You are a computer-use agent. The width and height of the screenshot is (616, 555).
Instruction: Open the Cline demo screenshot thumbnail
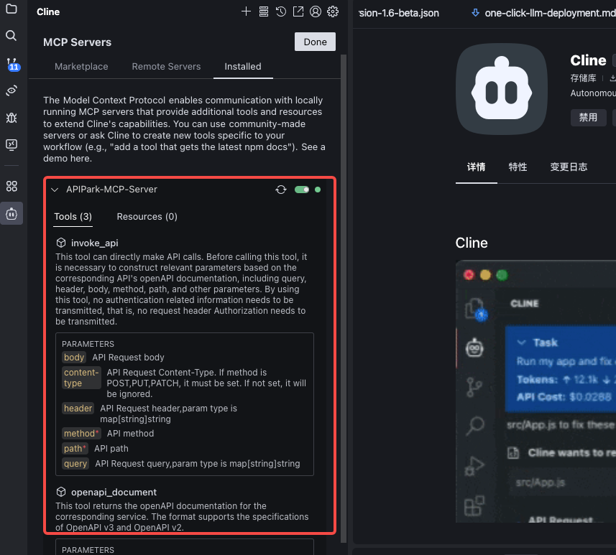pyautogui.click(x=536, y=391)
